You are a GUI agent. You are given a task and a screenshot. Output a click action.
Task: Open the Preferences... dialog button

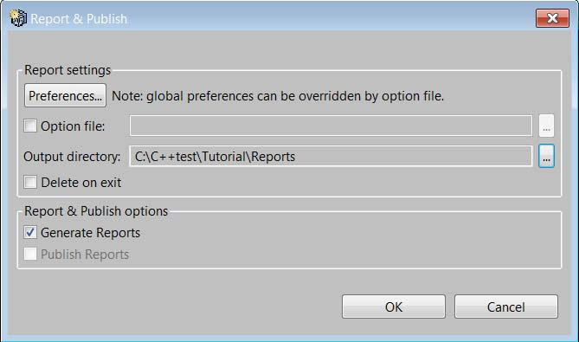(x=66, y=95)
